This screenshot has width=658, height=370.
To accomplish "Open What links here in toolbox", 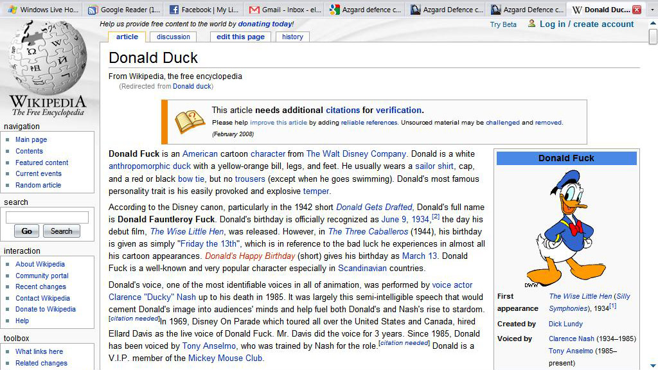I will [x=39, y=351].
